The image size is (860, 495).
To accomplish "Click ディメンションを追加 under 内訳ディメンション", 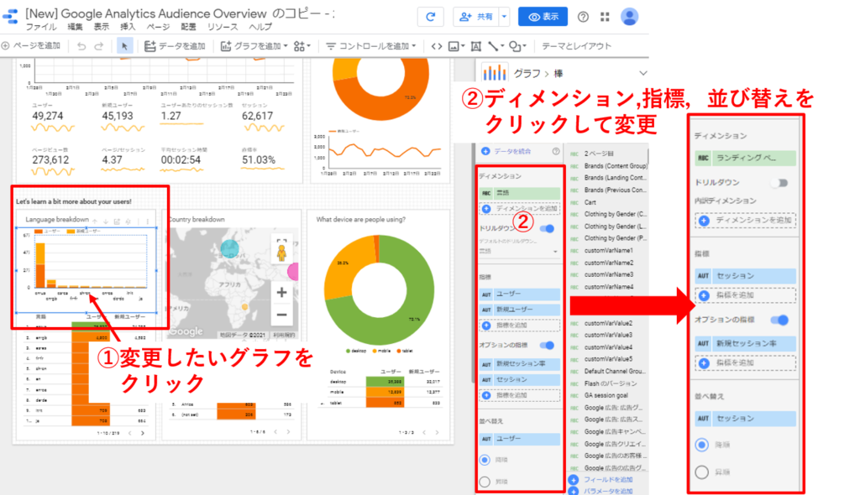I will 745,221.
